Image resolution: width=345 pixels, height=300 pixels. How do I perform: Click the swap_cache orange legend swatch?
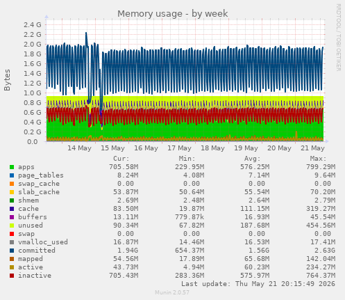pyautogui.click(x=12, y=184)
